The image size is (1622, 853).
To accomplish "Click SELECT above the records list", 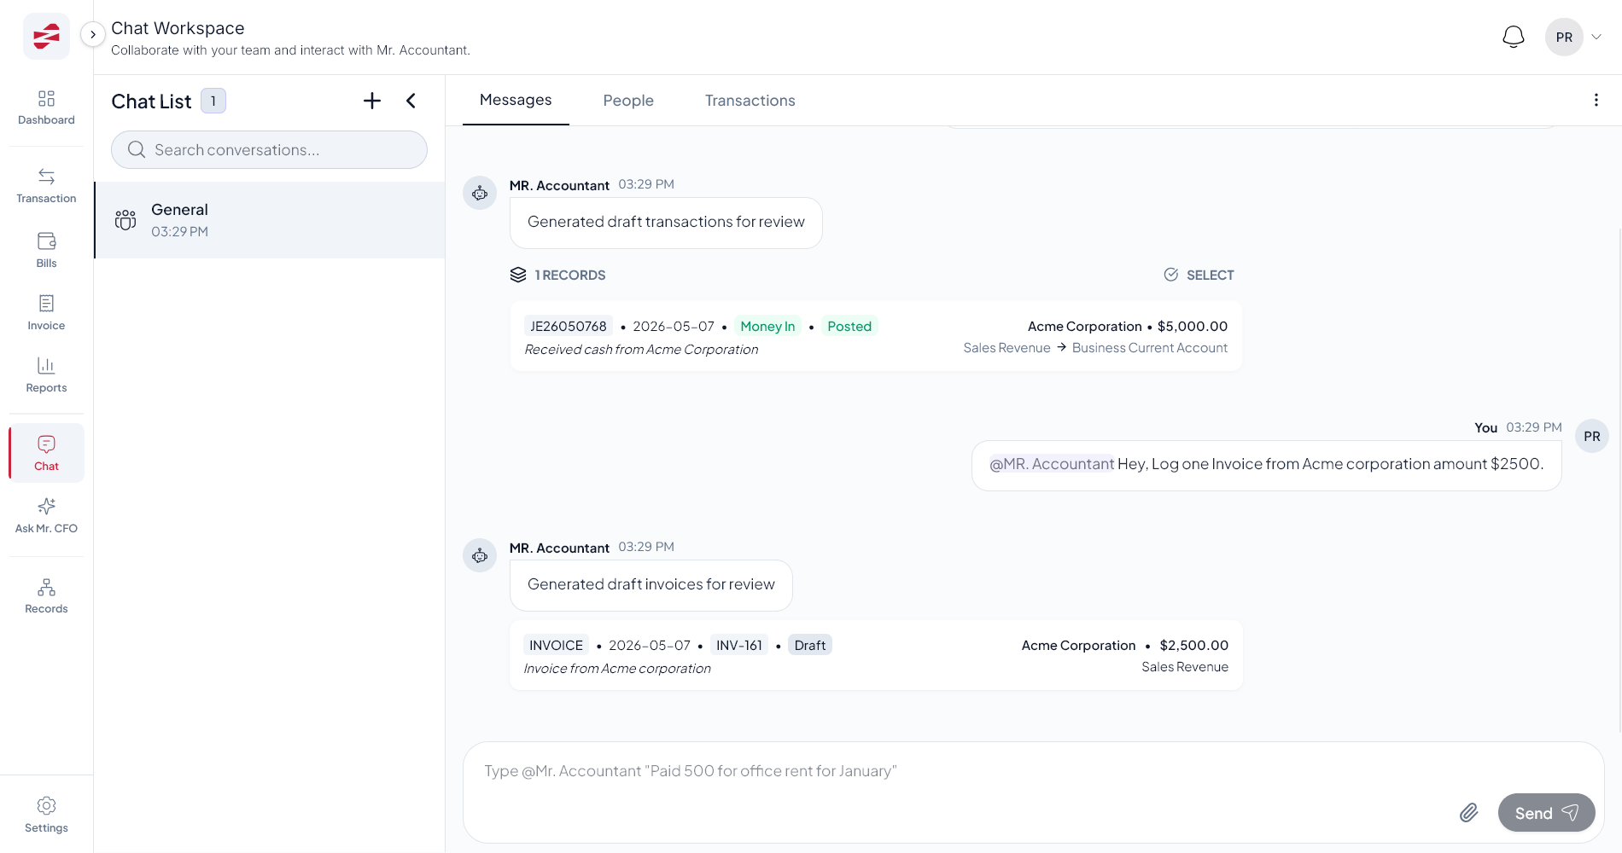I will click(x=1199, y=275).
